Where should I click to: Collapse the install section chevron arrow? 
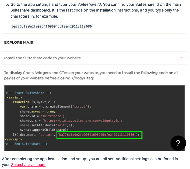pos(182,58)
